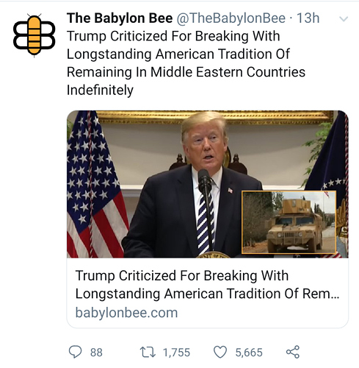Open The Babylon Bee display name
This screenshot has width=359, height=368.
[120, 18]
